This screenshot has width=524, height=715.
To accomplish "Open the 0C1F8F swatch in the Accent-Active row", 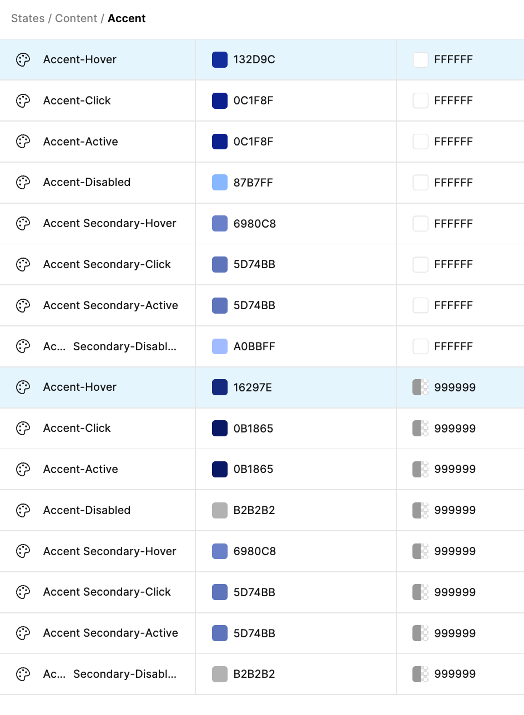I will tap(220, 142).
